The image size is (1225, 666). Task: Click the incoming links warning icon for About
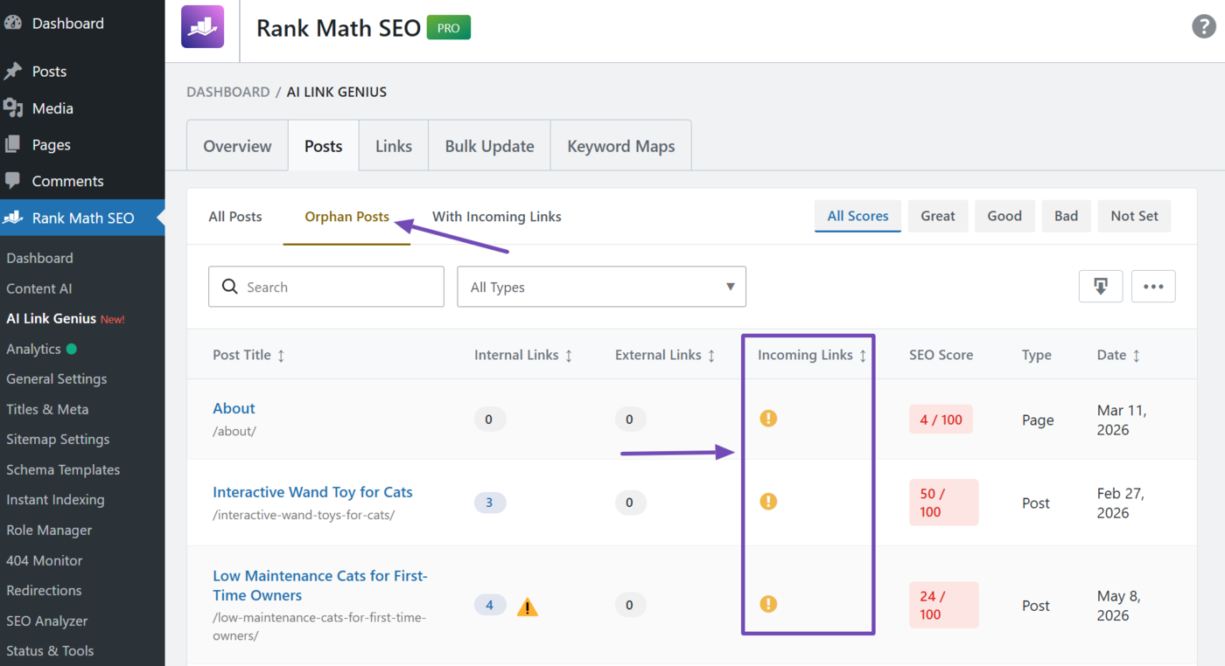coord(768,419)
